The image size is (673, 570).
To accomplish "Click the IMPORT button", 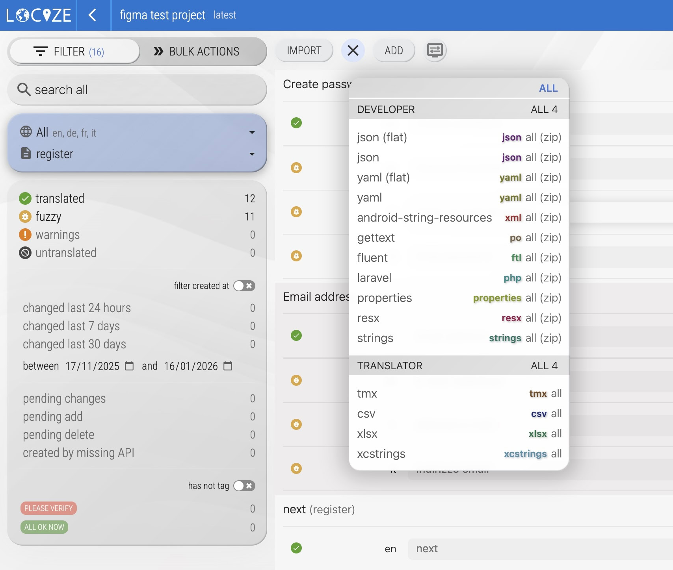I will (x=304, y=51).
